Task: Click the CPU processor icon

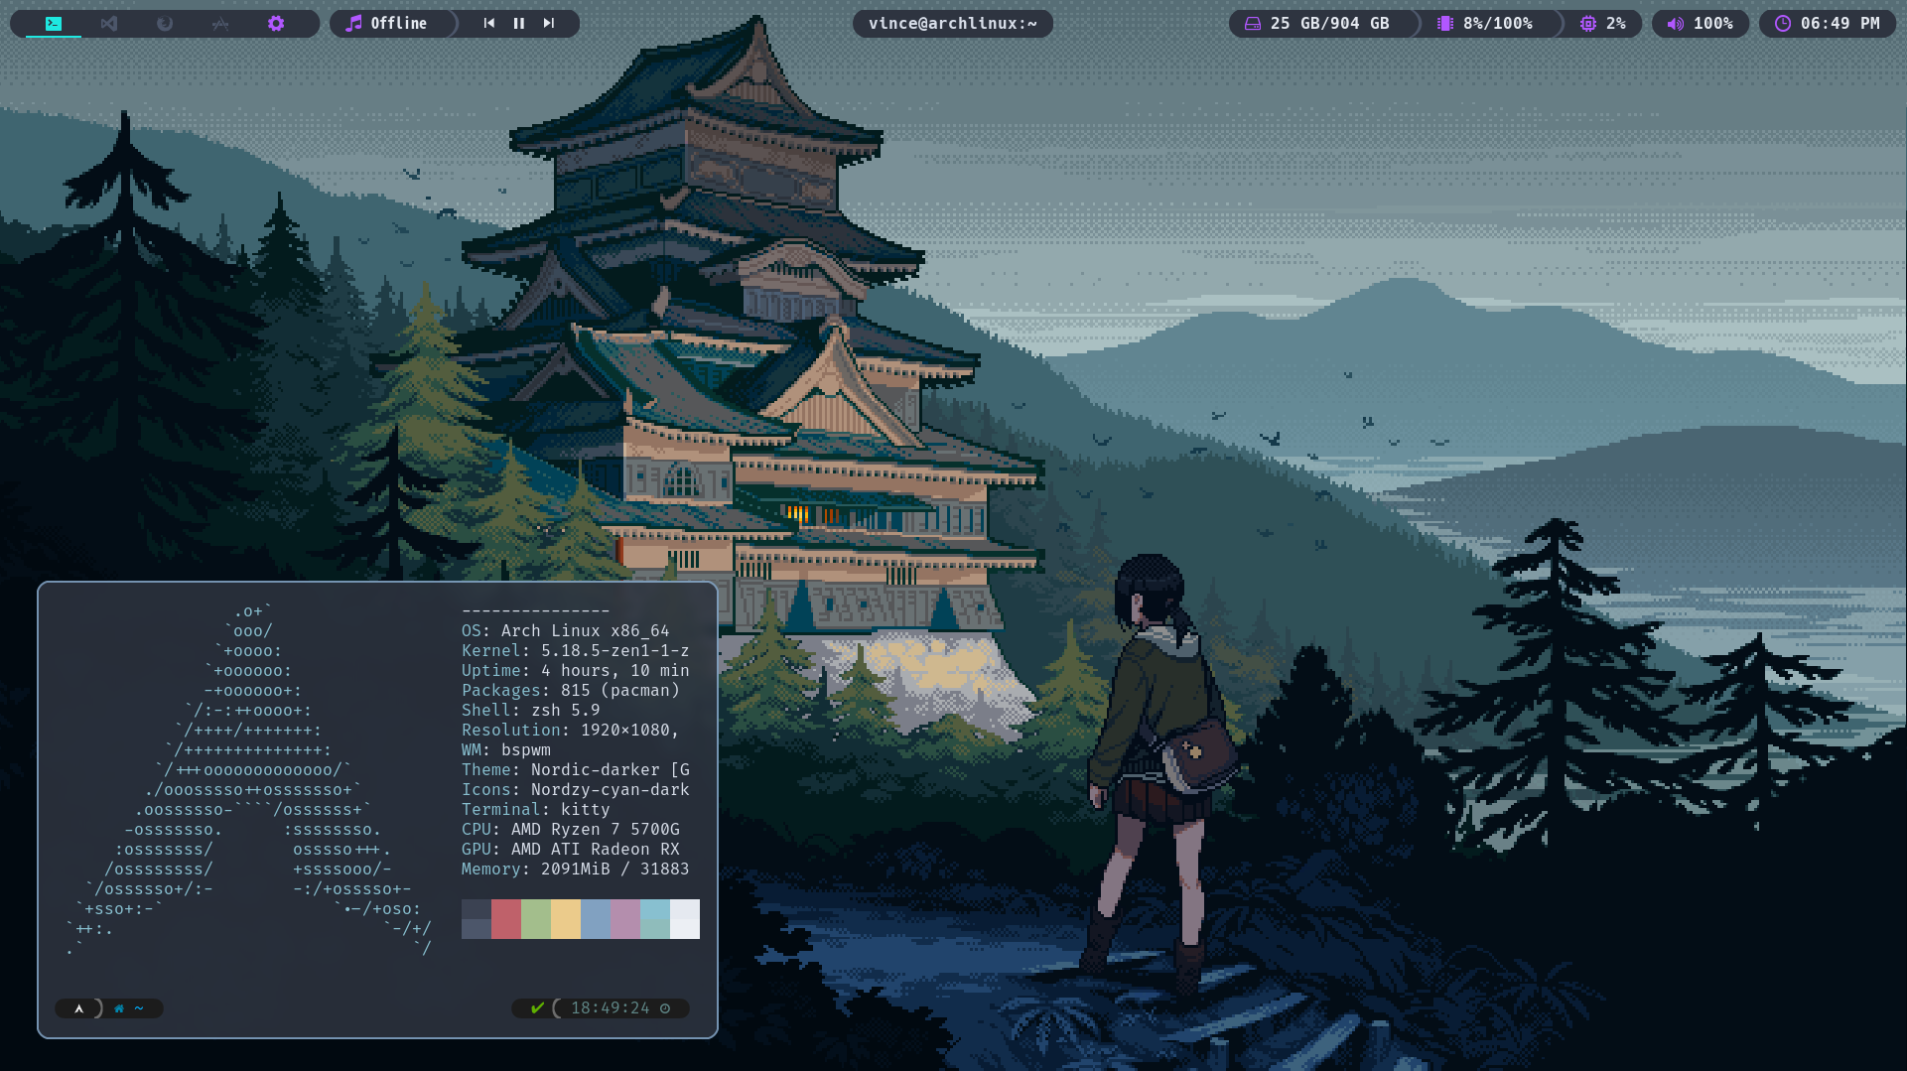Action: pos(1588,23)
